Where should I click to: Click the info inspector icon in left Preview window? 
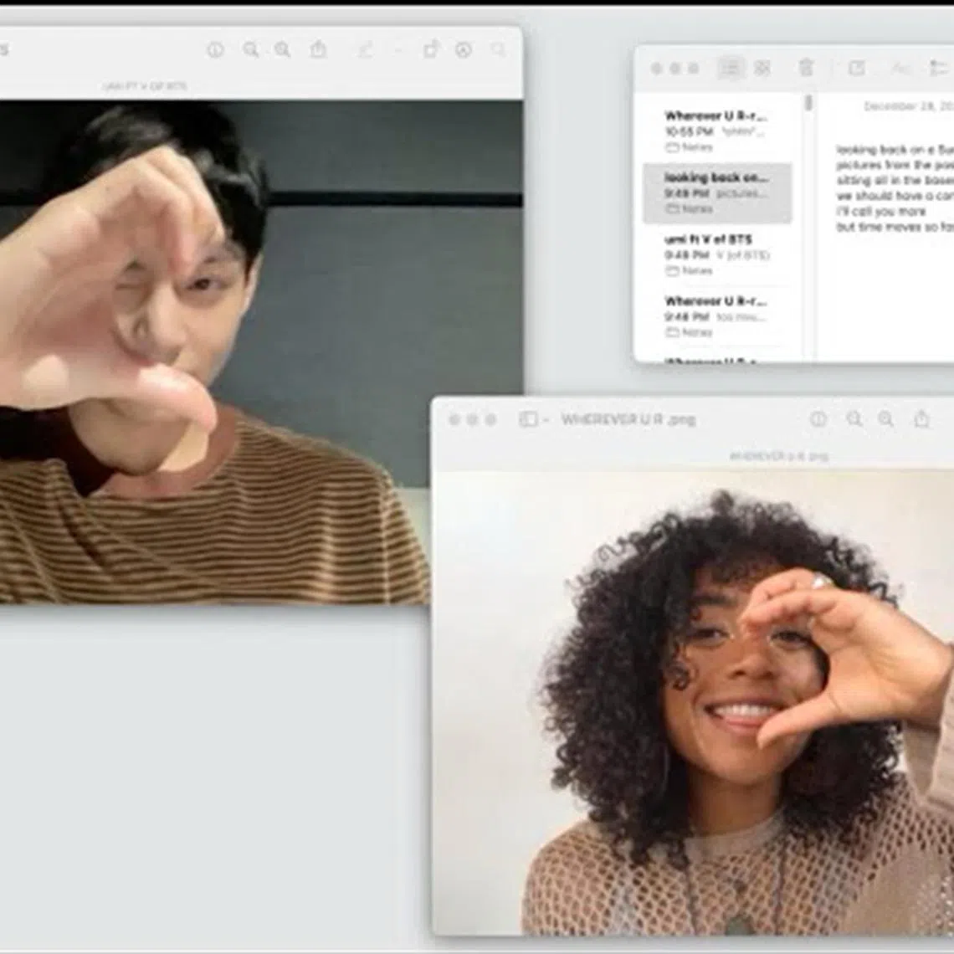coord(215,50)
